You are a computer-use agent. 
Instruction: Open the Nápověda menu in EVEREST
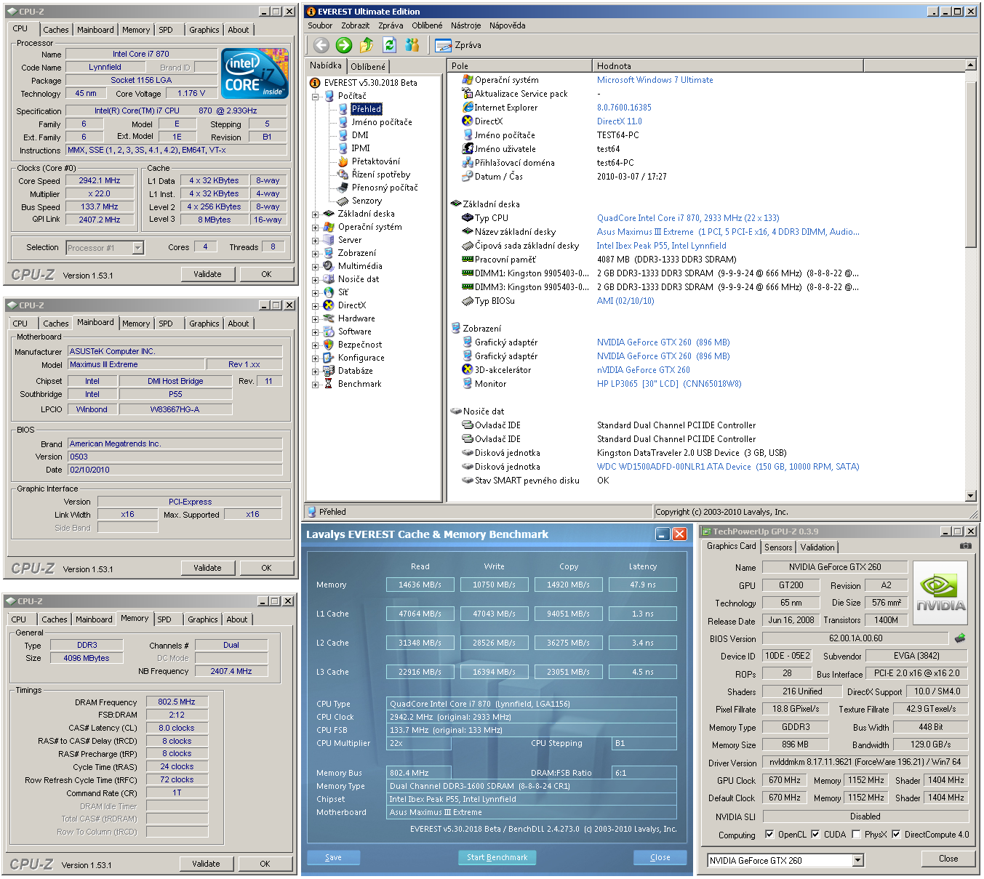[507, 25]
